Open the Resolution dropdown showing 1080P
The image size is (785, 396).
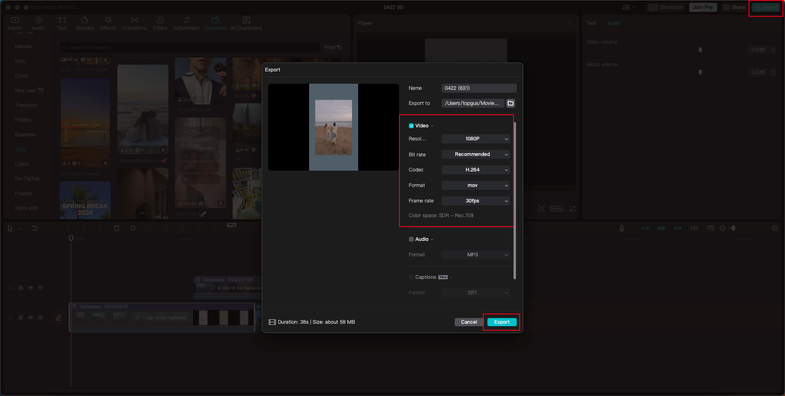475,139
